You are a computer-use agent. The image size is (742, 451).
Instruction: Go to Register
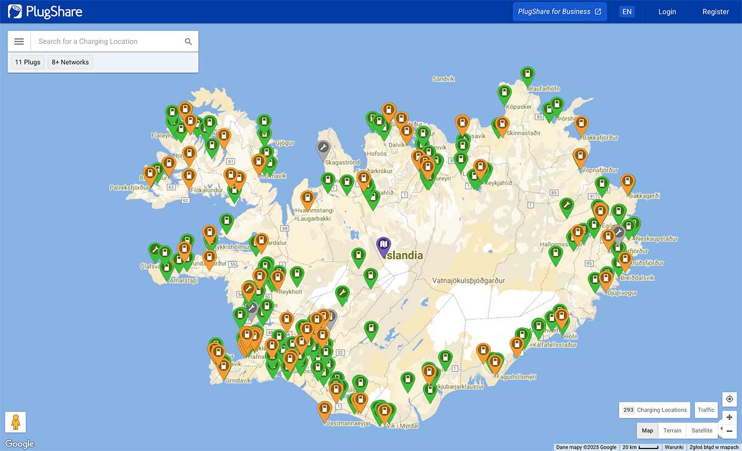(715, 12)
